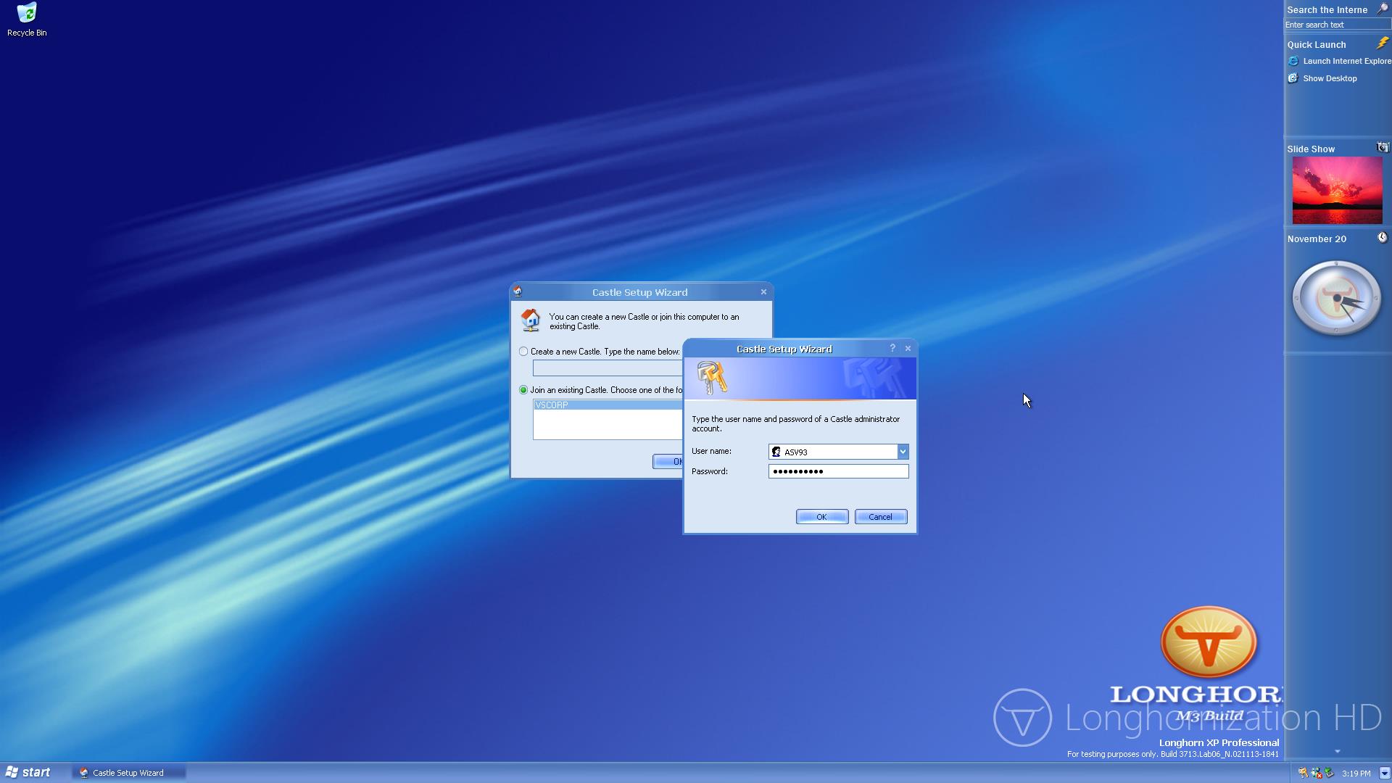Expand the sidebar bottom overflow arrow
1392x783 pixels.
point(1337,752)
